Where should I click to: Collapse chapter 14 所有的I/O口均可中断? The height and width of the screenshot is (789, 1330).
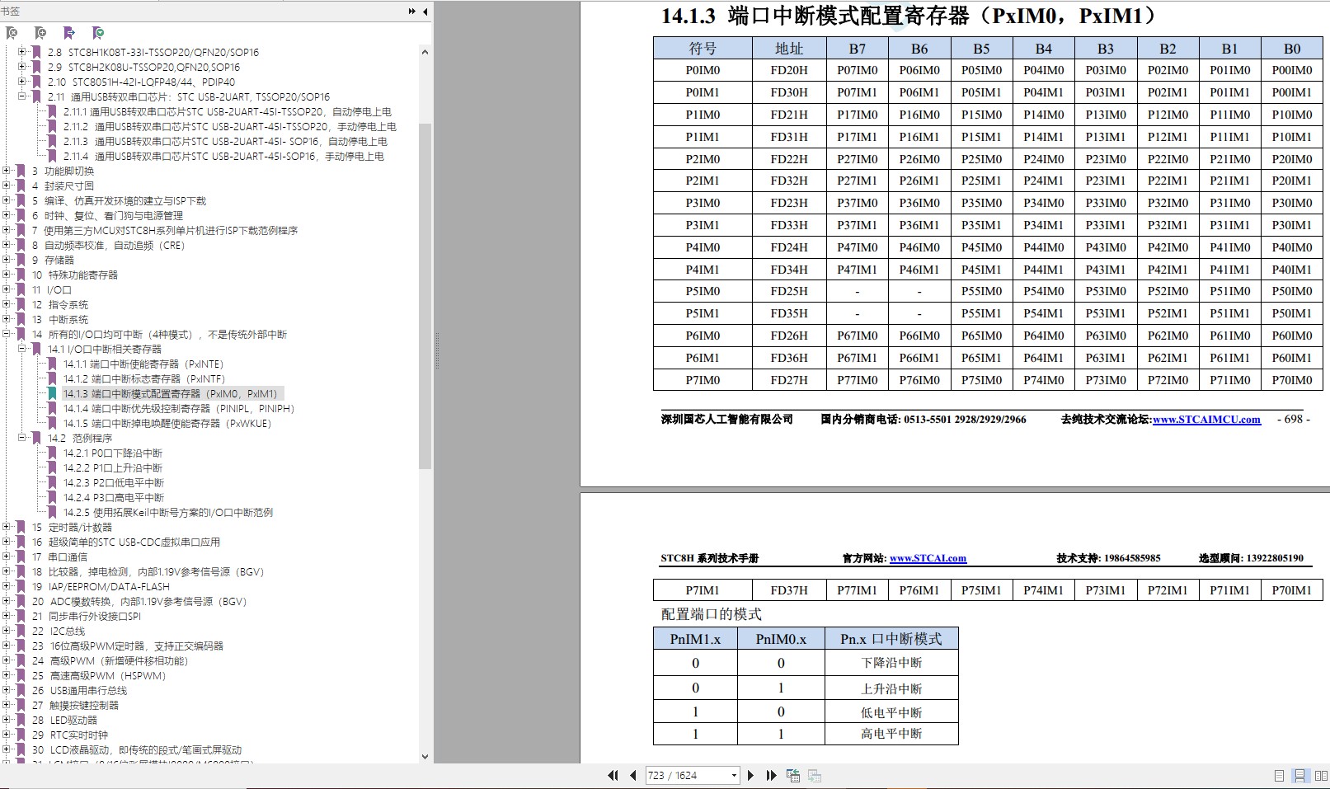pyautogui.click(x=7, y=334)
